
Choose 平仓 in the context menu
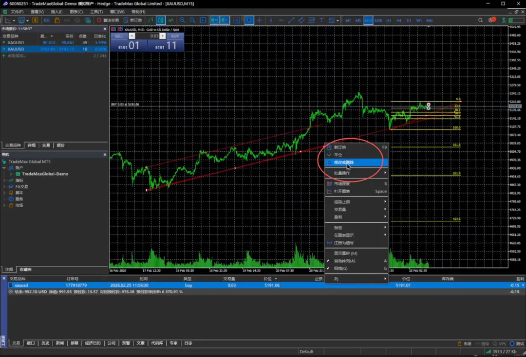pos(338,155)
